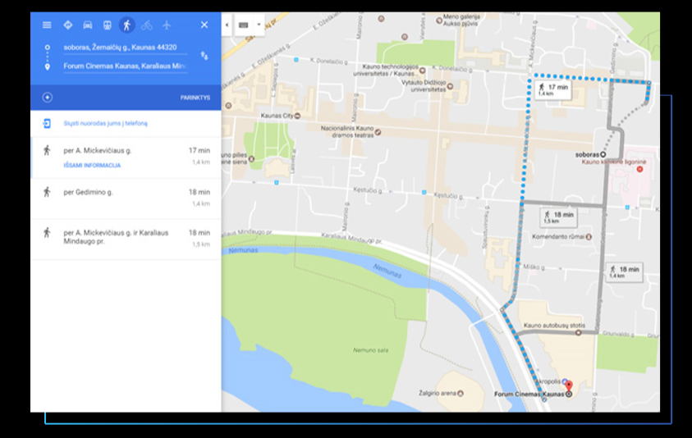Select the best travel mode icon
692x438 pixels.
point(68,25)
